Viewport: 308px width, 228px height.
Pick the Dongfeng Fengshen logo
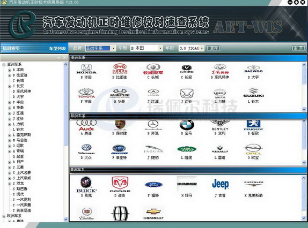(220, 69)
